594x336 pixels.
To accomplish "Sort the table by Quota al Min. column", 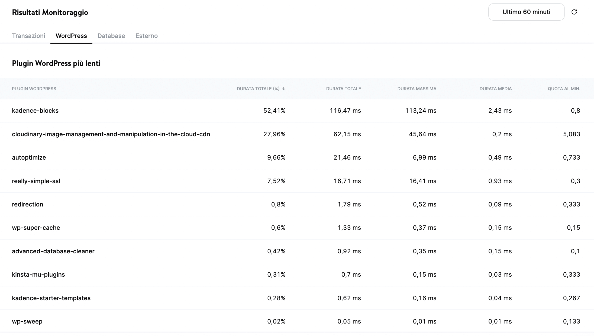I will tap(564, 89).
